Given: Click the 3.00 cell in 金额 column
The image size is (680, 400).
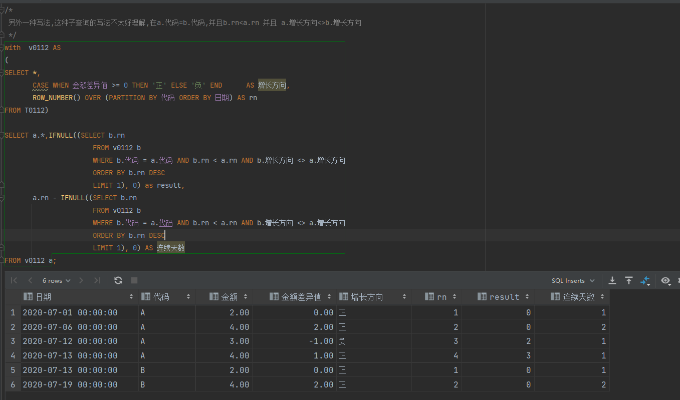Looking at the screenshot, I should coord(224,341).
